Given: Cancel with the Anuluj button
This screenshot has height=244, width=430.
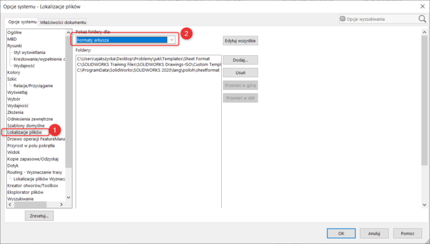Looking at the screenshot, I should [x=374, y=234].
